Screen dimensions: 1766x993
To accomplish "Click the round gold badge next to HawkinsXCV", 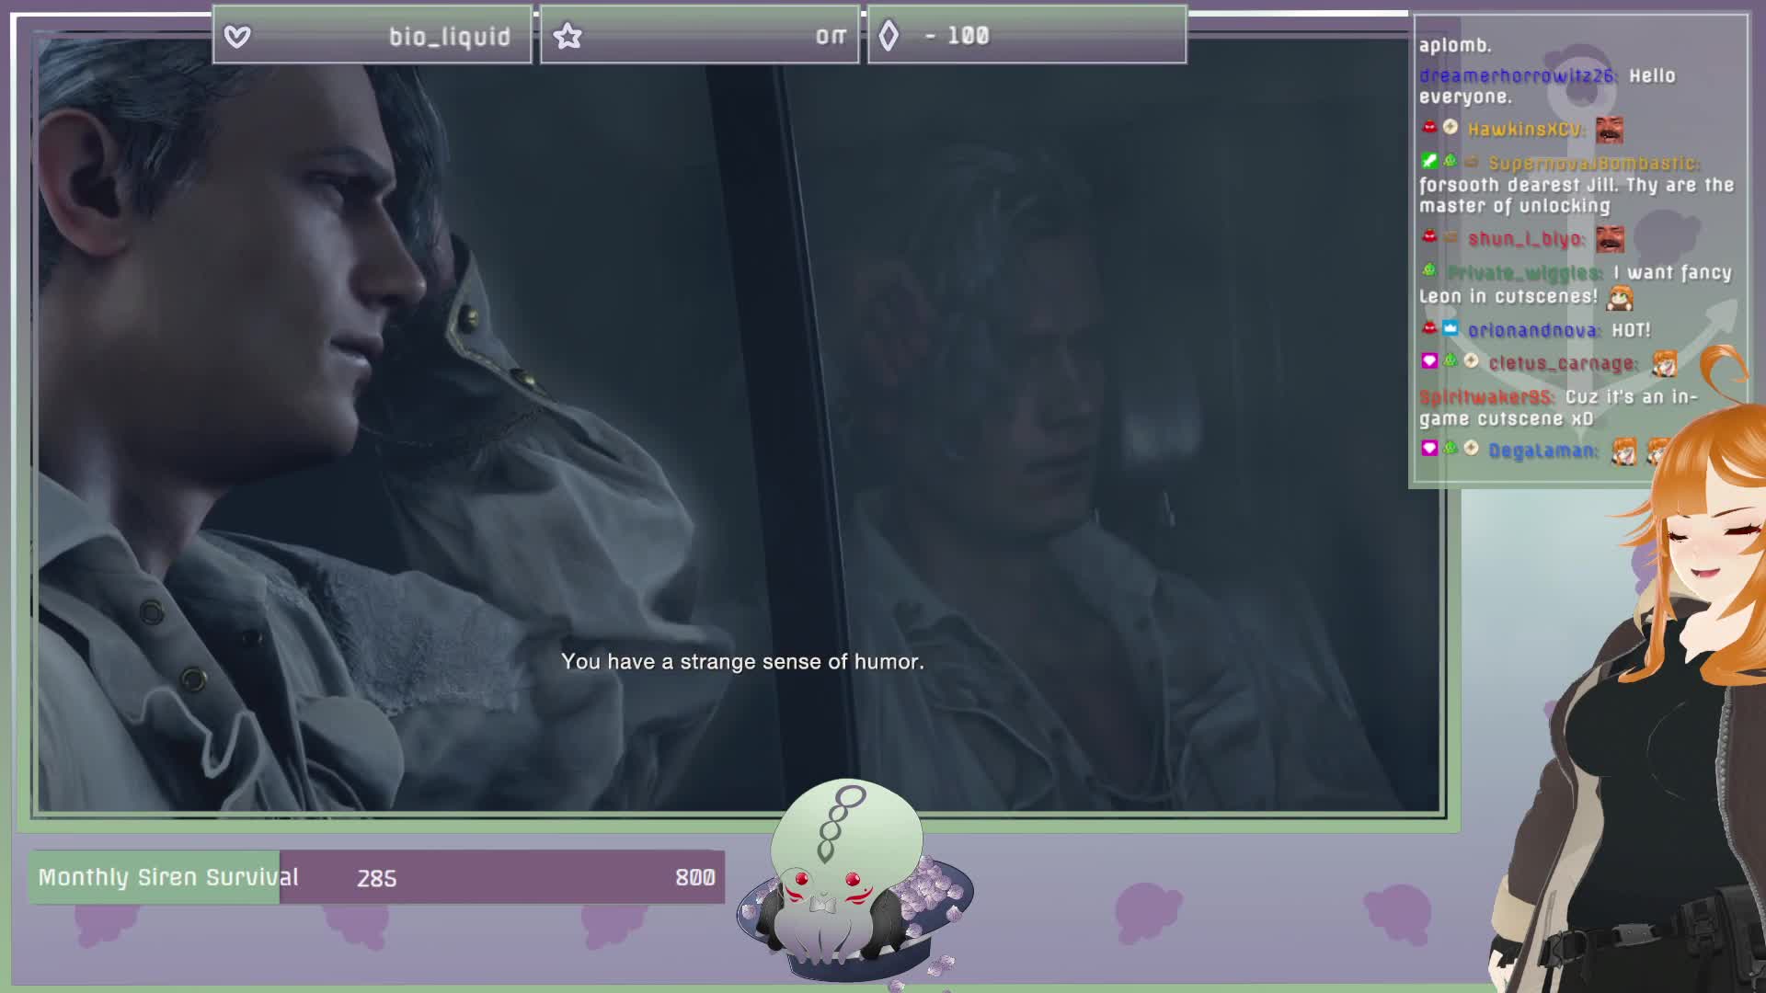I will [1451, 128].
